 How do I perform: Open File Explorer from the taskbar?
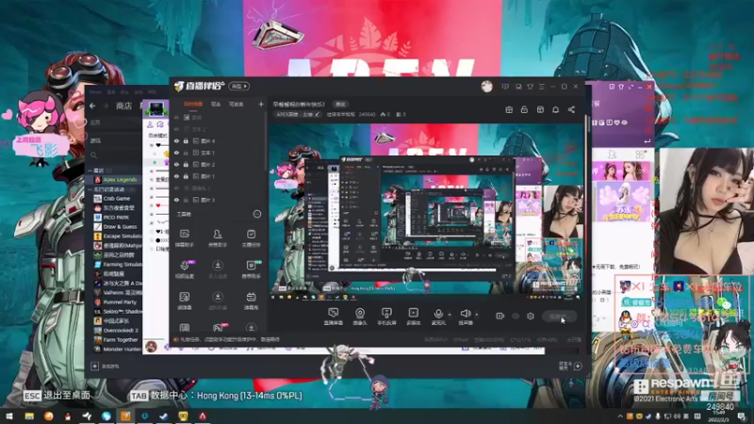[29, 416]
